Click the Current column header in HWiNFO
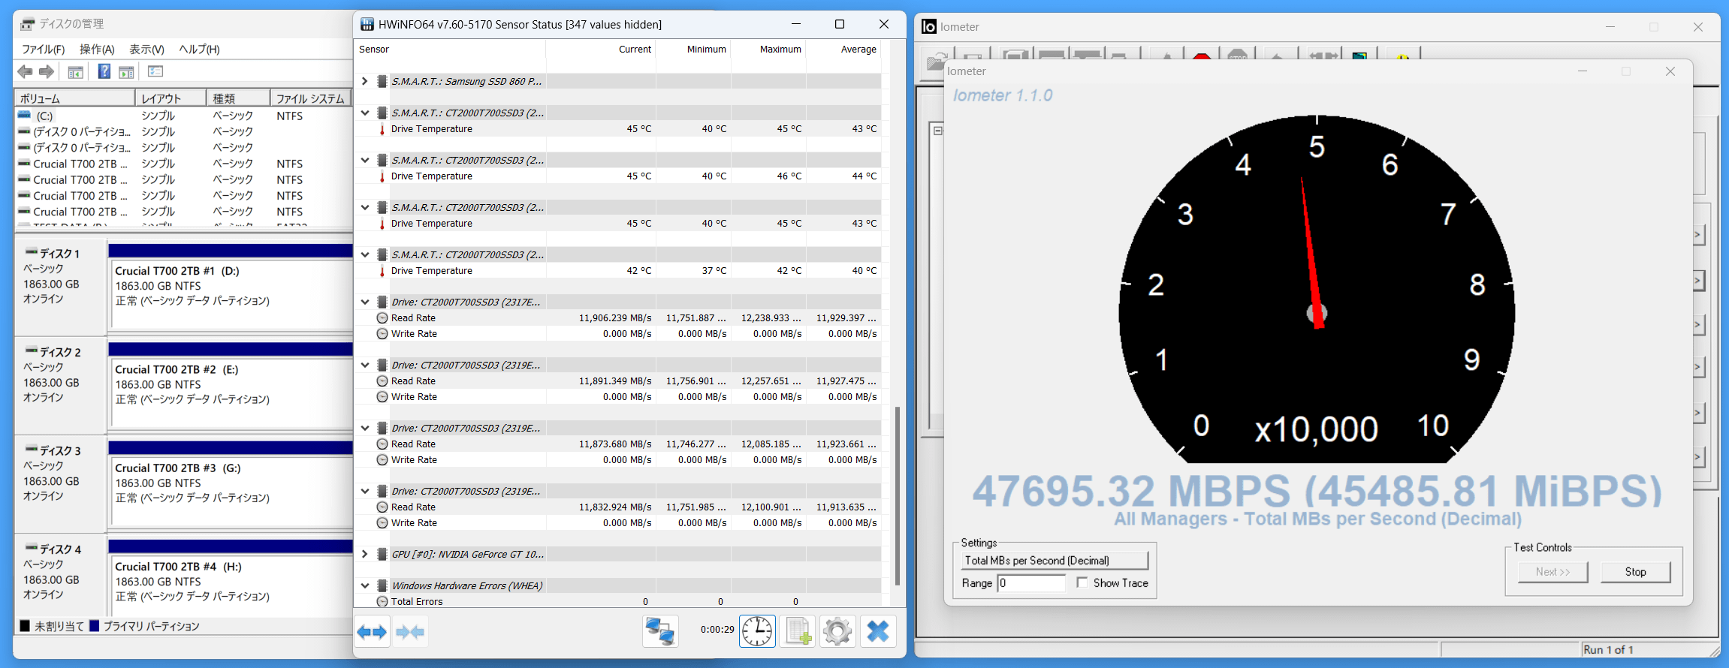 coord(601,50)
